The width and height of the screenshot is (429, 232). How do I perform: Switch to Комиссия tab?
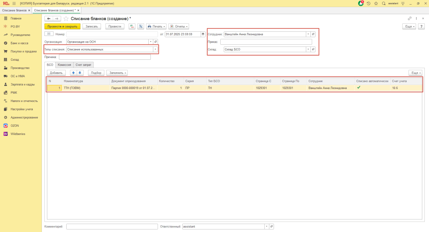[x=64, y=65]
